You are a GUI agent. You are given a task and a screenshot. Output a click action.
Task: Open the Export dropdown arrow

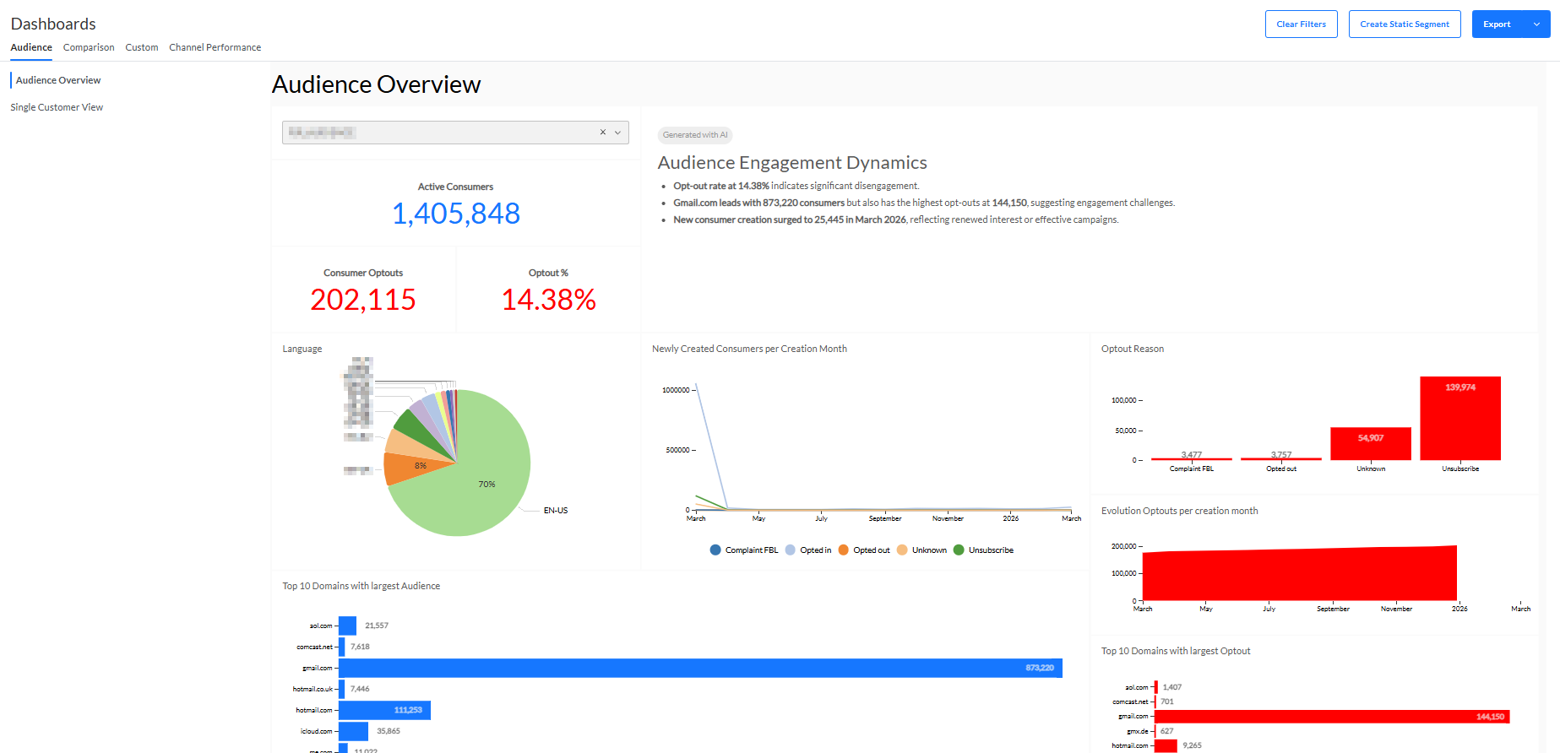pyautogui.click(x=1536, y=24)
